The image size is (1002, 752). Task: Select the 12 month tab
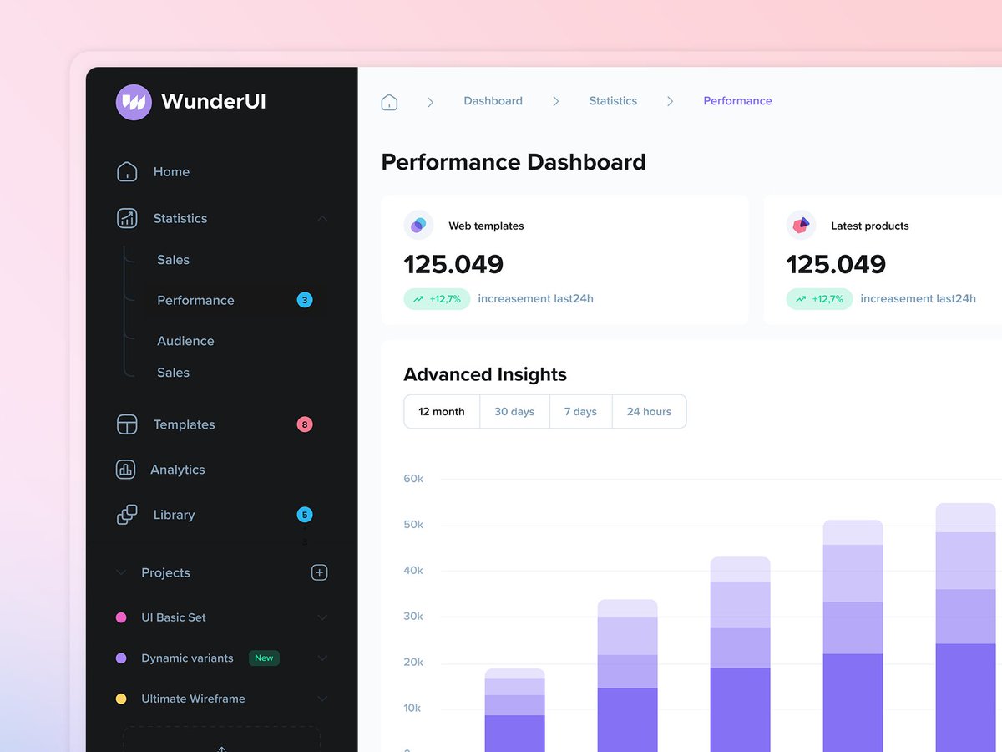442,412
